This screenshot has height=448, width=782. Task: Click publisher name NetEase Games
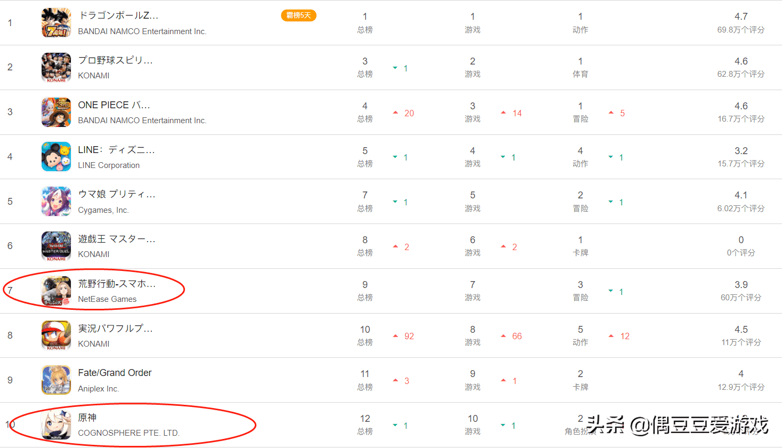point(107,299)
